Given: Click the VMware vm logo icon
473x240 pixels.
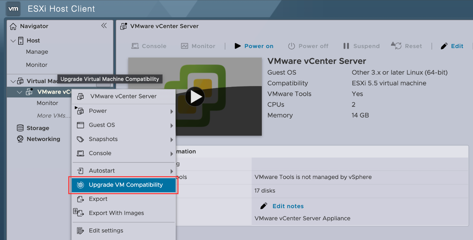Looking at the screenshot, I should pos(13,8).
